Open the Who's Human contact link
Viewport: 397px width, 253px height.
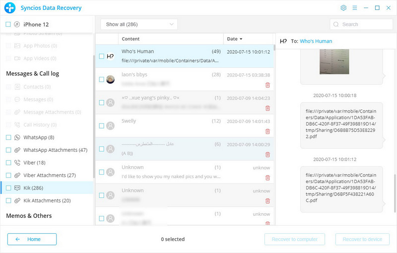tap(316, 41)
